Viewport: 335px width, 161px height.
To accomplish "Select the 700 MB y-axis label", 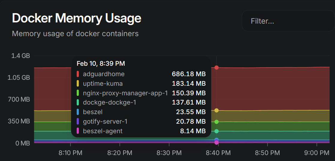I will tap(19, 99).
